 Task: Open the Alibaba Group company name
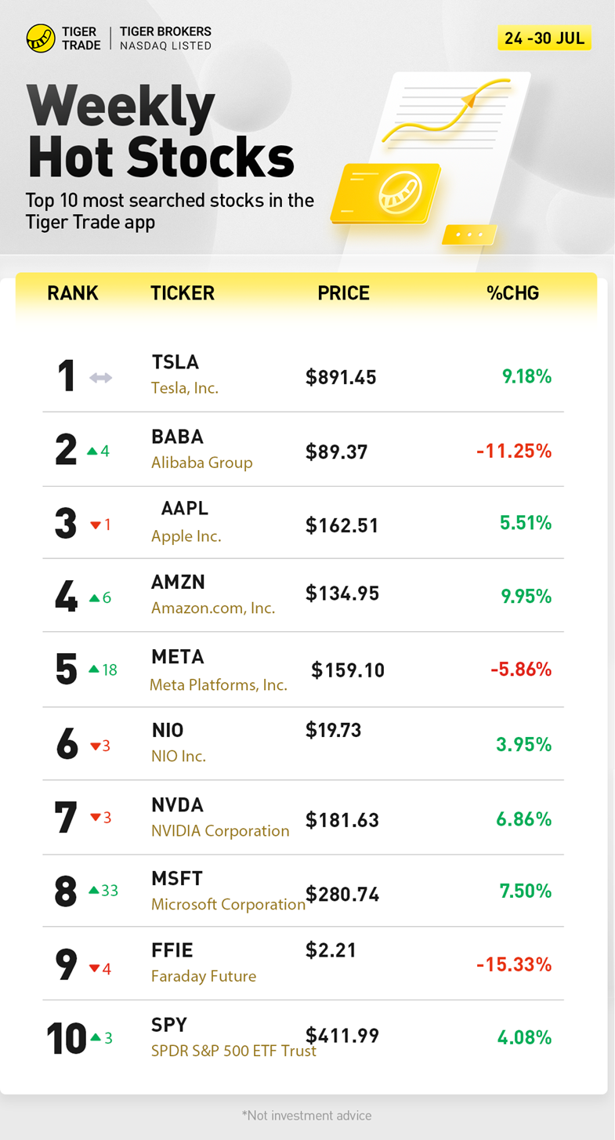click(x=201, y=463)
